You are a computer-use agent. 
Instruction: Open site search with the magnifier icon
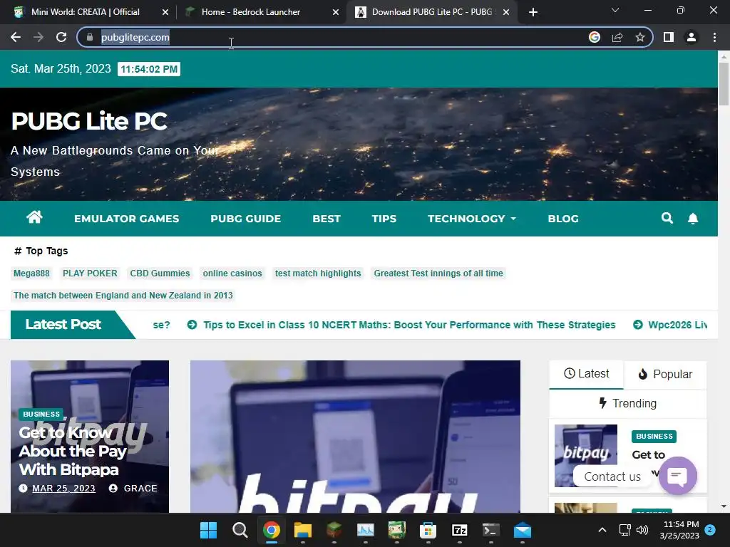667,218
